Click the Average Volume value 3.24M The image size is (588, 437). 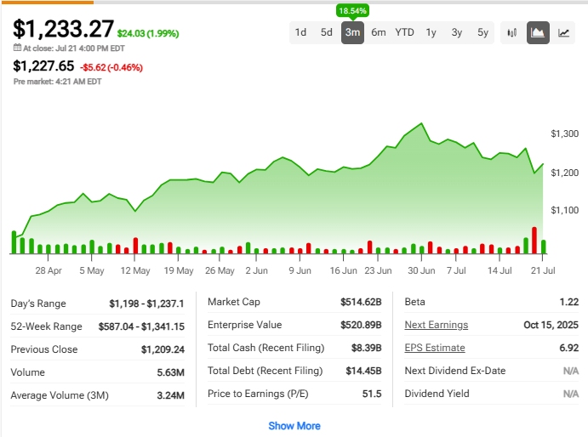(171, 395)
